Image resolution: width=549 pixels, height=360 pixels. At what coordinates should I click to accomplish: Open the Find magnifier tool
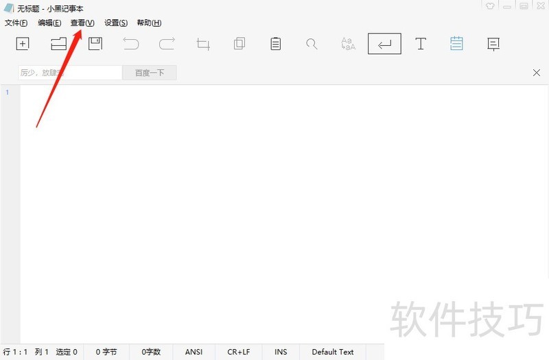tap(312, 44)
